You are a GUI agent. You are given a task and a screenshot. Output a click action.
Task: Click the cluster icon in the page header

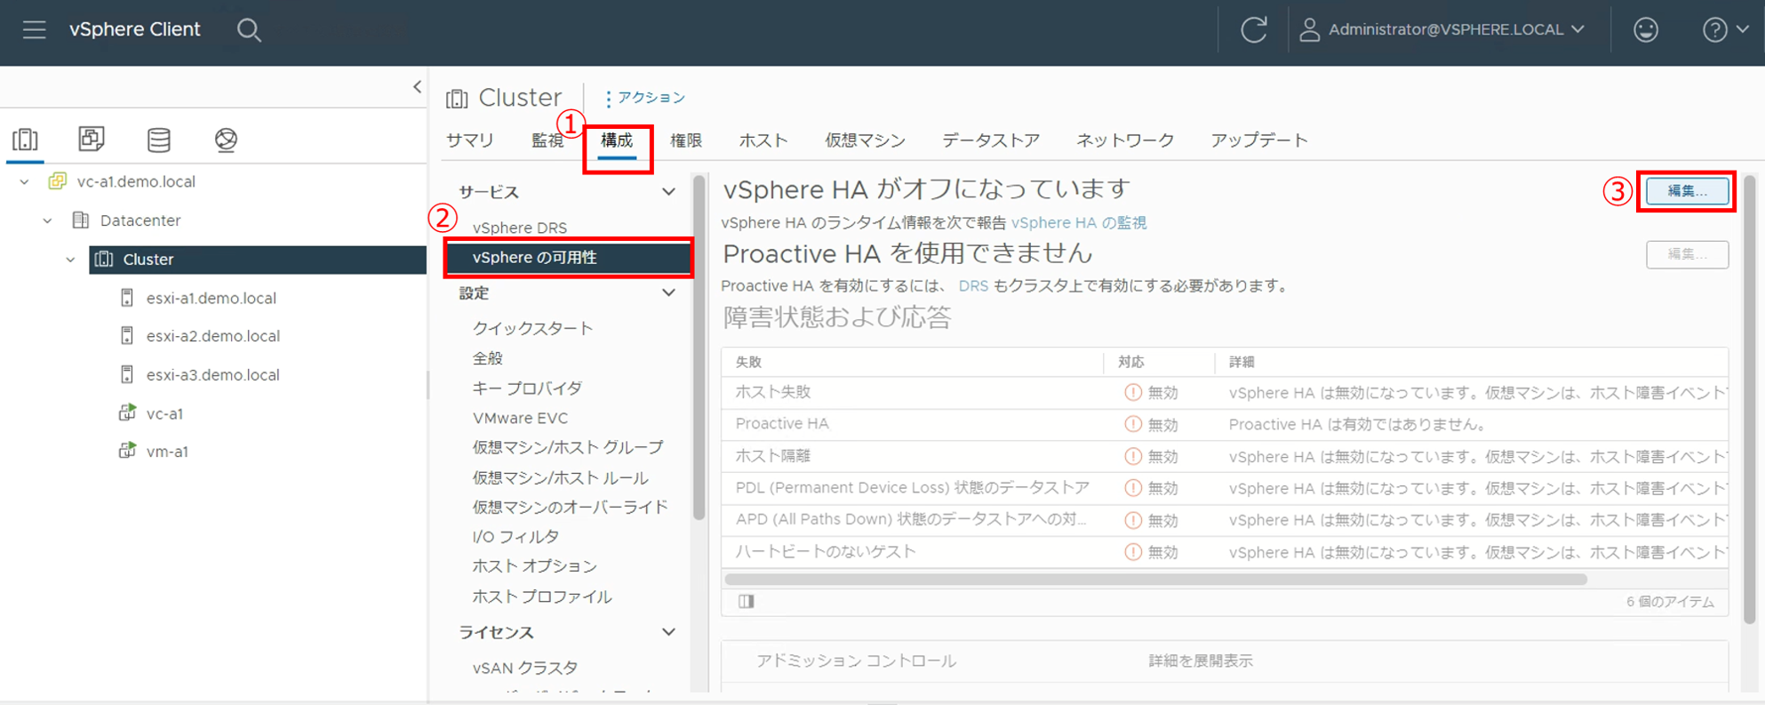pos(457,98)
